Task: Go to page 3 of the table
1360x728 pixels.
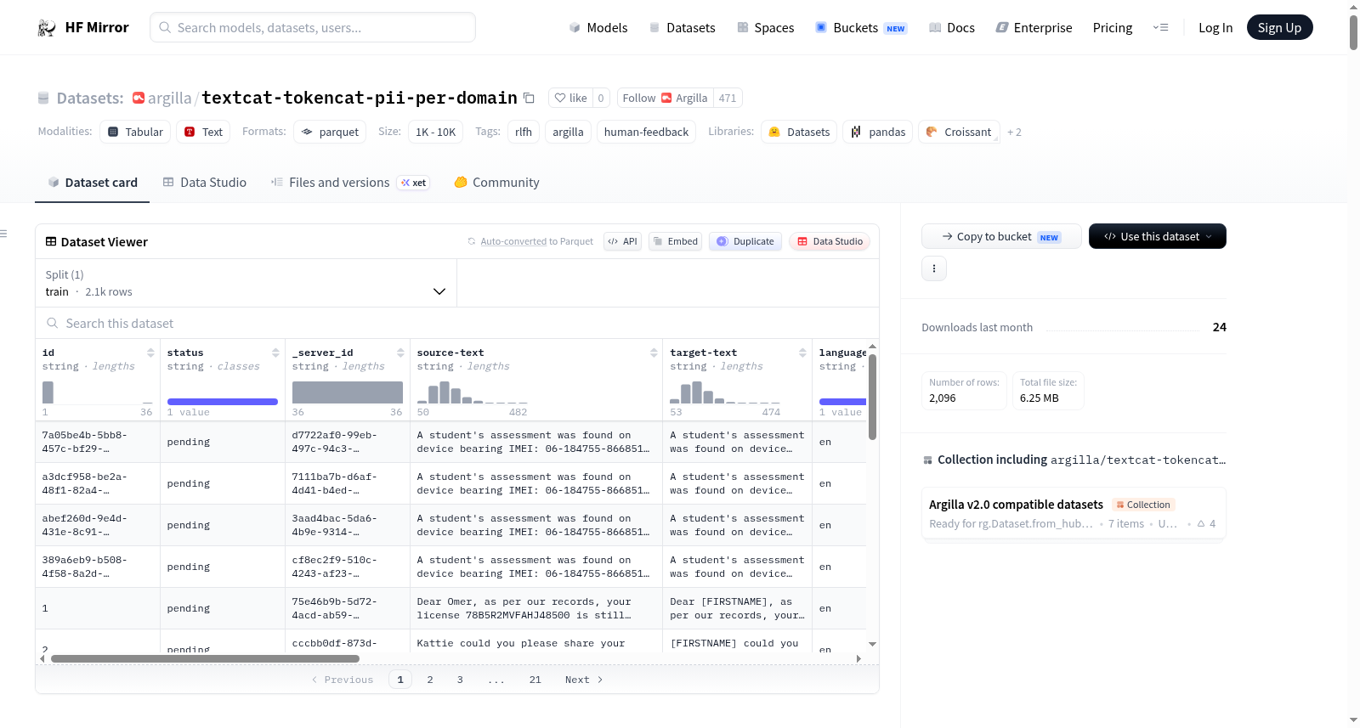Action: pos(460,680)
